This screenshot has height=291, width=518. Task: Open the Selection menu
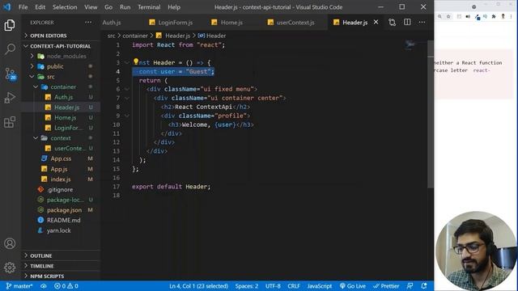pyautogui.click(x=65, y=7)
